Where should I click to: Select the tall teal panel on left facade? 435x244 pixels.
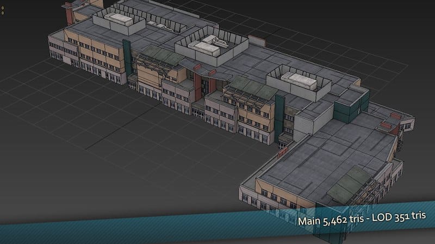pyautogui.click(x=126, y=61)
